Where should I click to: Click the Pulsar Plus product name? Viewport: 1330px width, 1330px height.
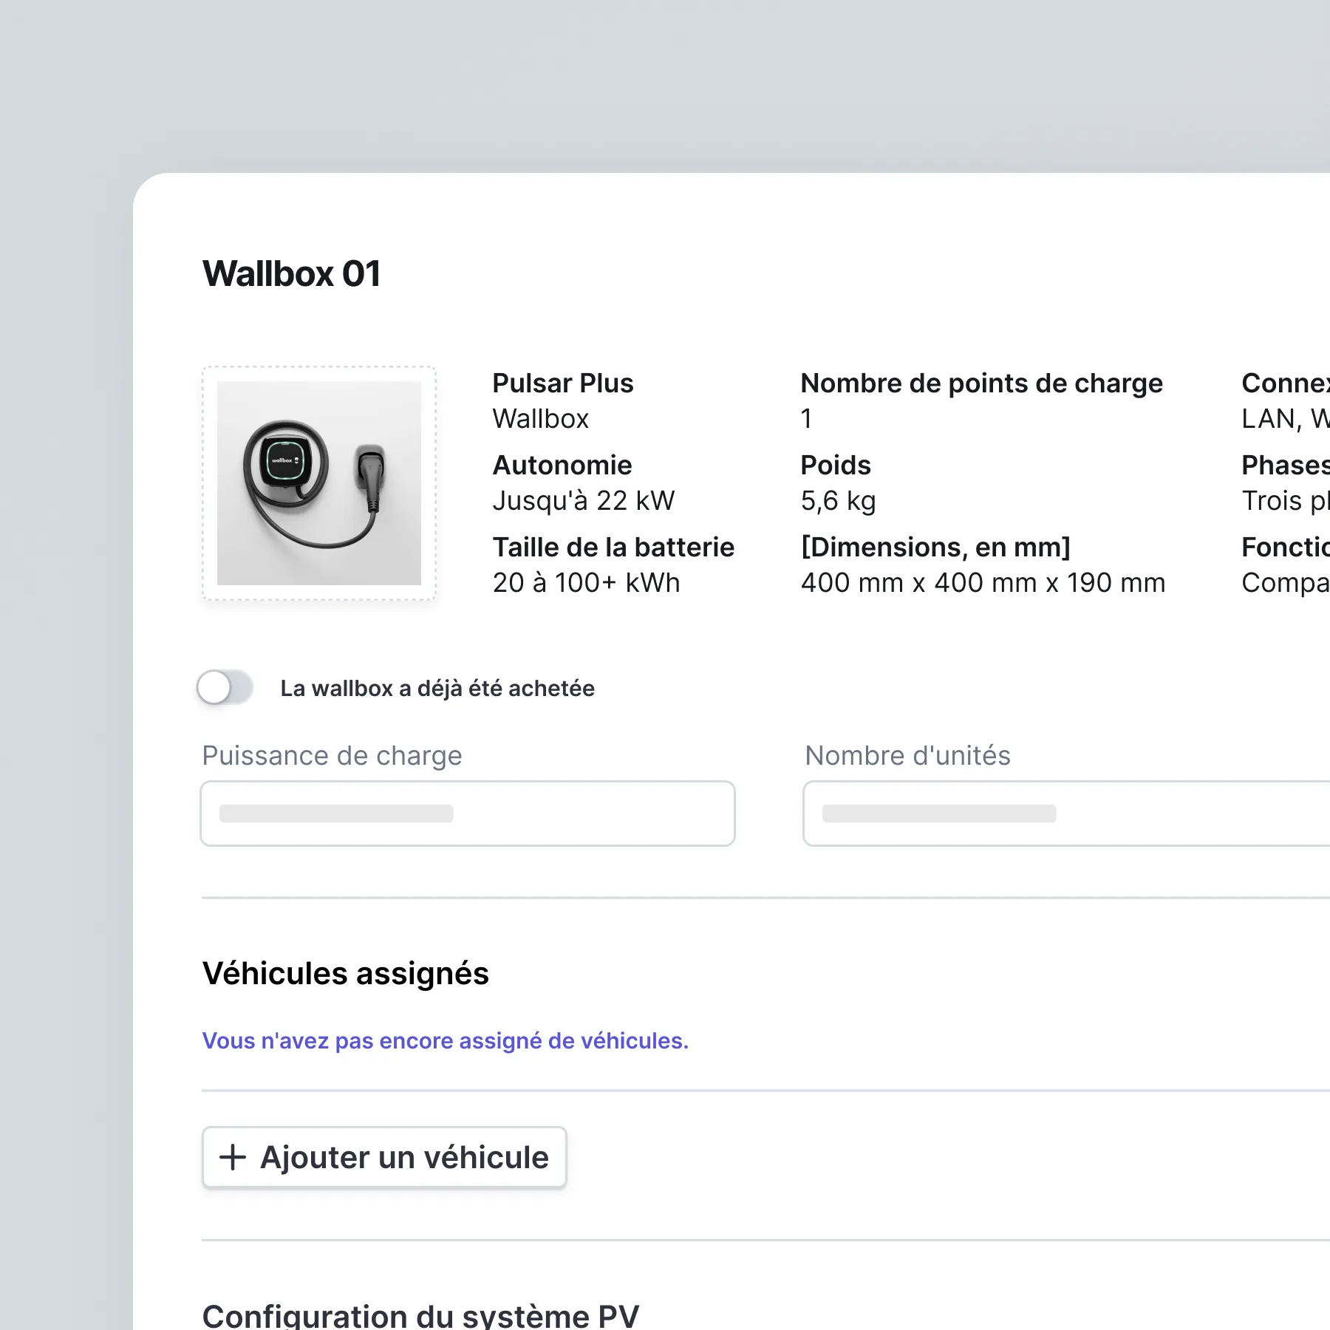point(563,383)
